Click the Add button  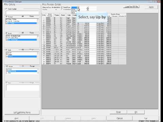(16, 118)
